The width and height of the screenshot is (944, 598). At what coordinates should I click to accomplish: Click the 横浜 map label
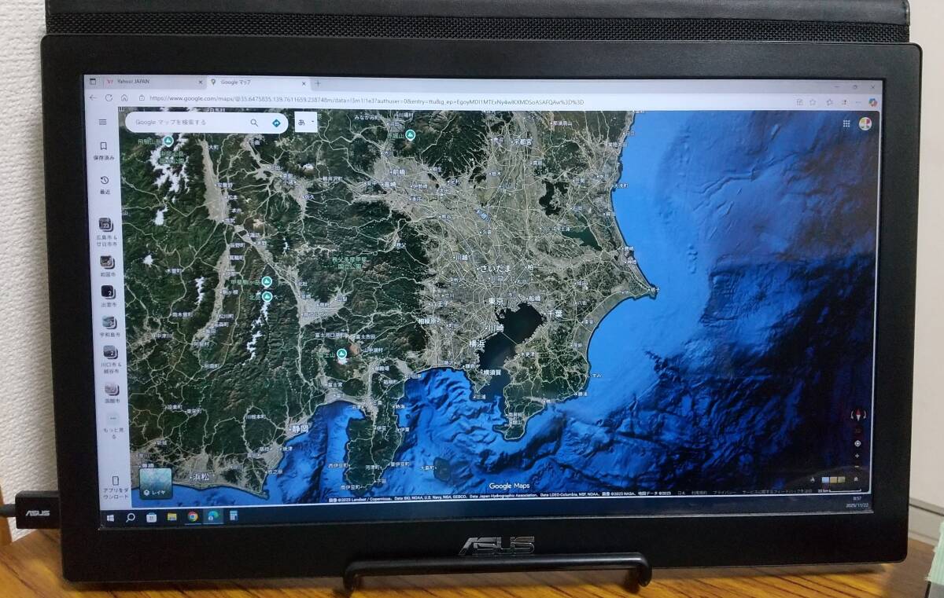[477, 343]
